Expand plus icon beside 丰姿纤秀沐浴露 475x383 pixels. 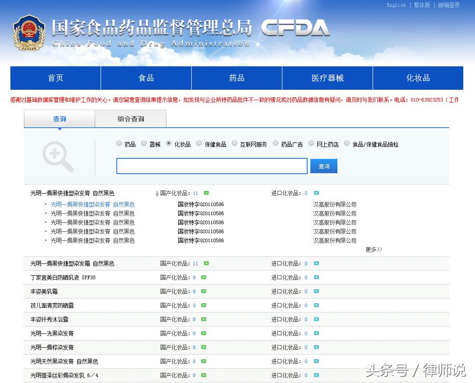coord(203,319)
